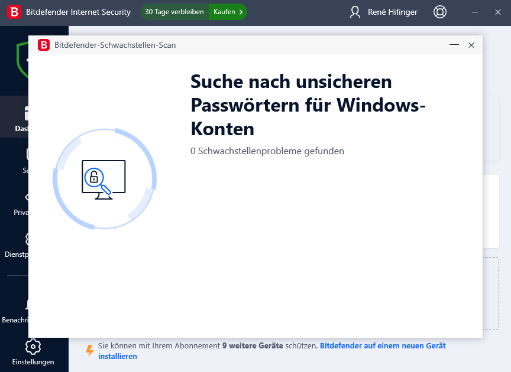511x372 pixels.
Task: Open the user account profile icon
Action: 355,12
